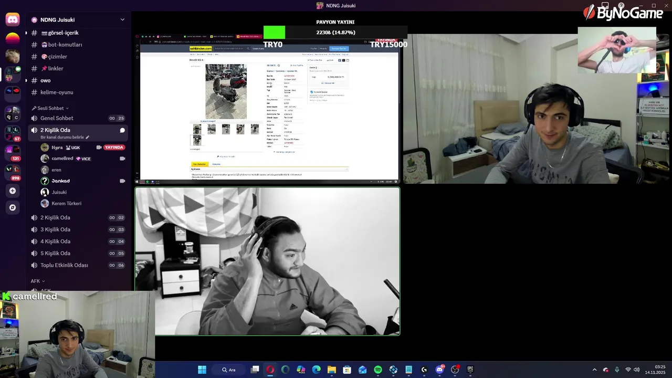672x378 pixels.
Task: Open volume control in system tray
Action: (x=637, y=370)
